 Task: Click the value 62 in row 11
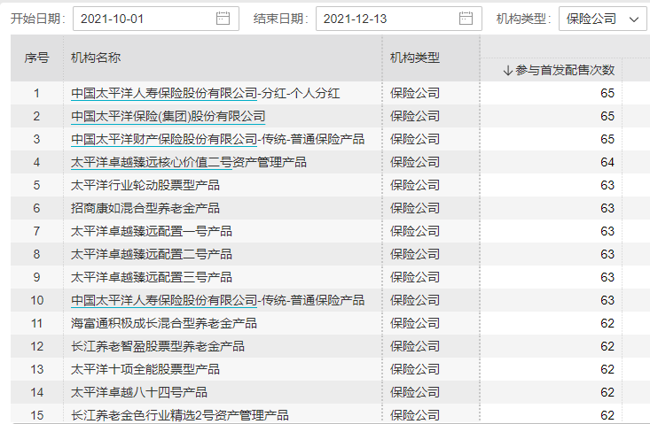tap(607, 323)
